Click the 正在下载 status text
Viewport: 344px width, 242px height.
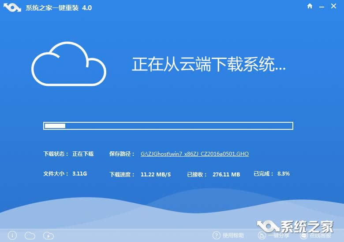click(83, 154)
